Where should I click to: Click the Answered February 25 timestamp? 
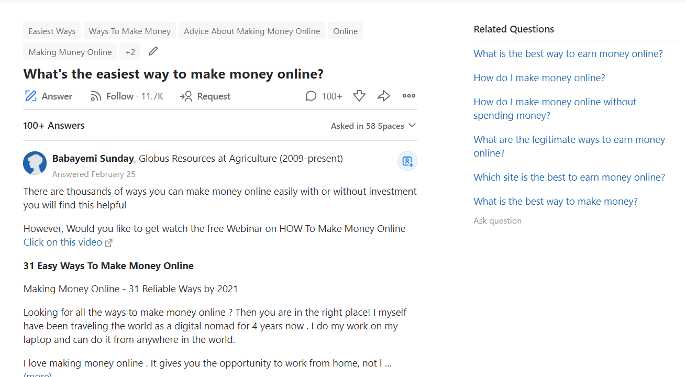tap(94, 174)
